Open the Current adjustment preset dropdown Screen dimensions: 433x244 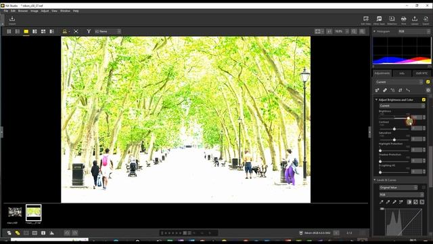point(398,82)
